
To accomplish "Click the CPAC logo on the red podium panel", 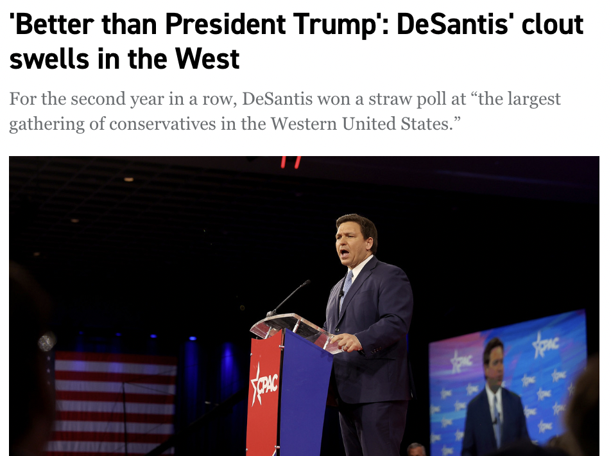I will tap(264, 384).
